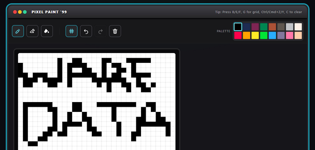
Task: Pick the black palette swatch
Action: [238, 27]
